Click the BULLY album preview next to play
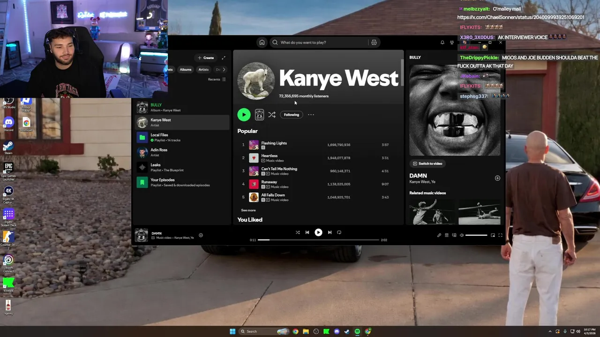This screenshot has height=337, width=600. 259,115
